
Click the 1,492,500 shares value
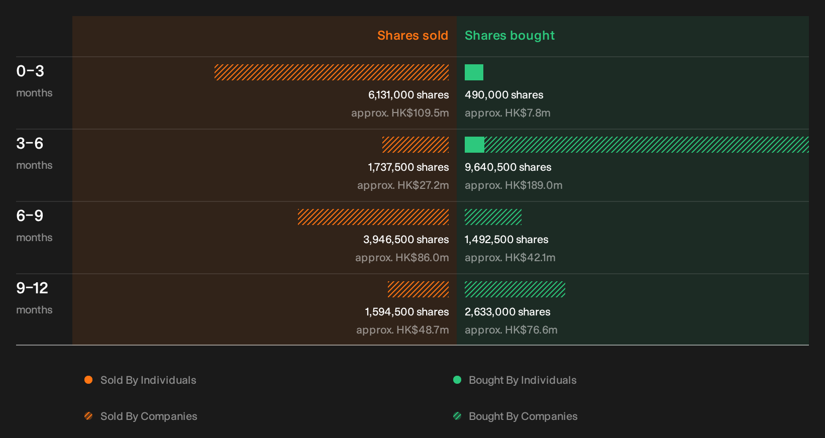[x=506, y=240]
